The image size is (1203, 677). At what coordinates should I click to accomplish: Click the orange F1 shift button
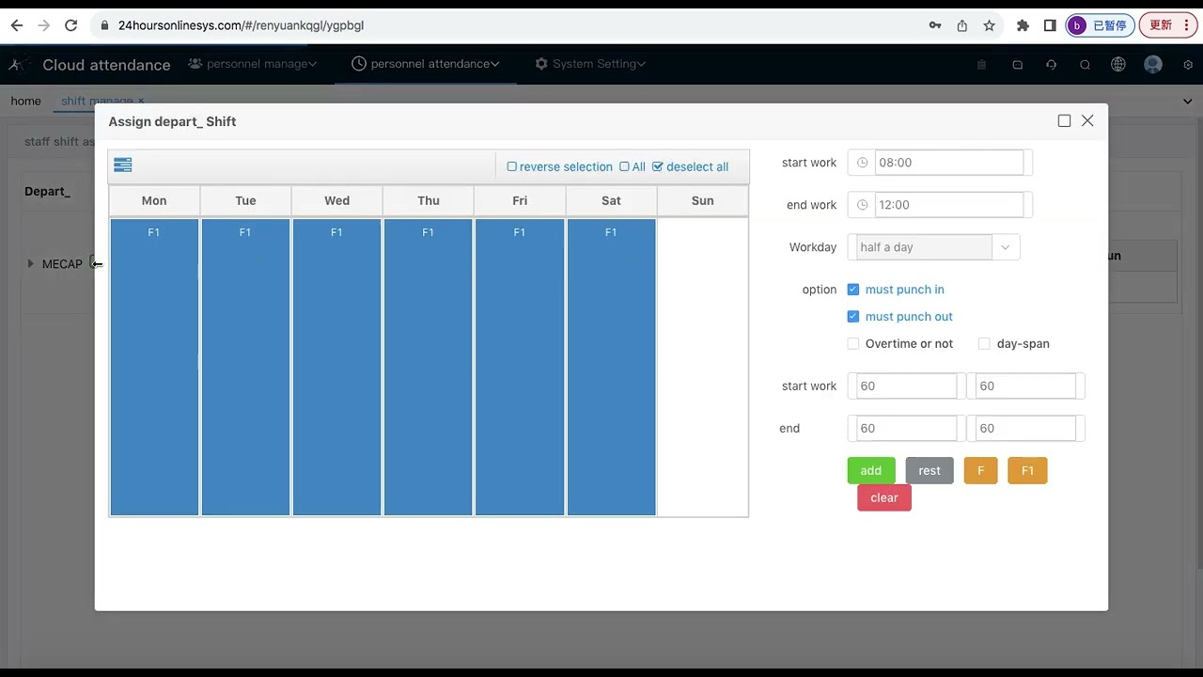[x=1027, y=471]
